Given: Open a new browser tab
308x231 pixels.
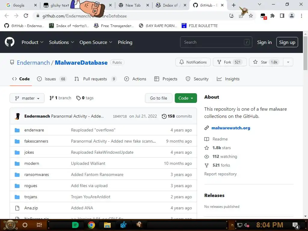Looking at the screenshot, I should click(233, 5).
